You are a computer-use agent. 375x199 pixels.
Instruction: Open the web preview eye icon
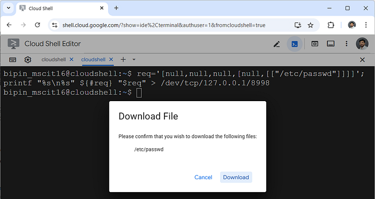(x=314, y=44)
